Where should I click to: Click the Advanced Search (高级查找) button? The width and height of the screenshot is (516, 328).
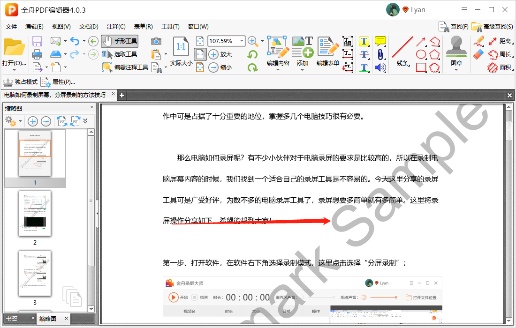[x=492, y=27]
